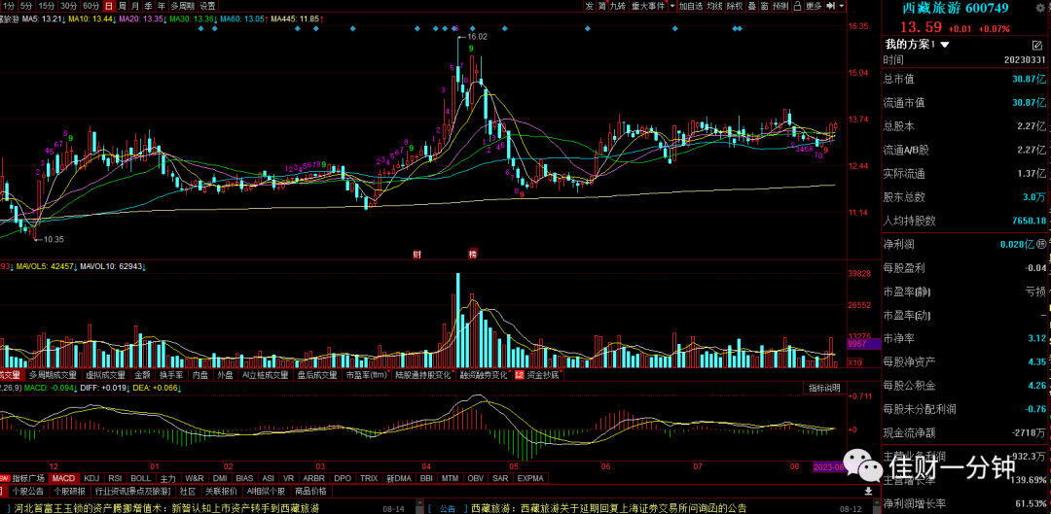Screen dimensions: 1051x514
Task: Click the 简 toolbar button
Action: (x=602, y=6)
